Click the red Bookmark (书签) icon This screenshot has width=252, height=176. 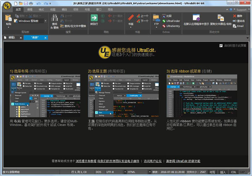(x=131, y=18)
